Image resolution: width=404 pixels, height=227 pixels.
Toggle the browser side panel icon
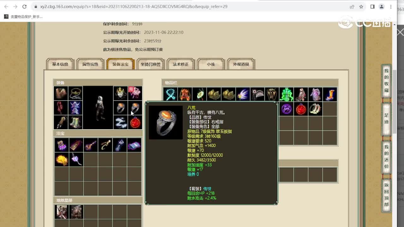372,6
